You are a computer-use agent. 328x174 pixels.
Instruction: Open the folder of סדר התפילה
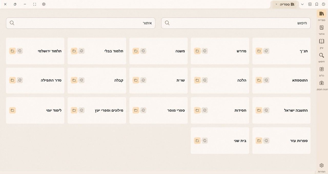pos(13,80)
